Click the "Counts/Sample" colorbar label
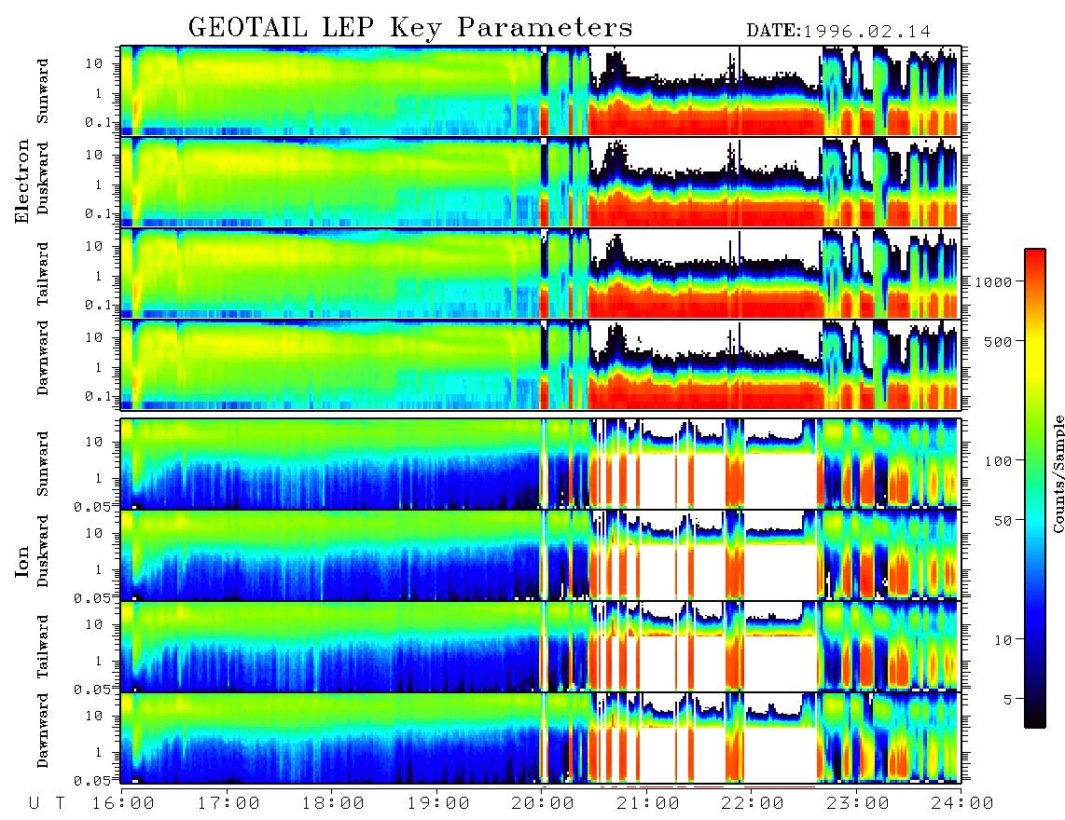1065x820 pixels. click(x=1058, y=473)
